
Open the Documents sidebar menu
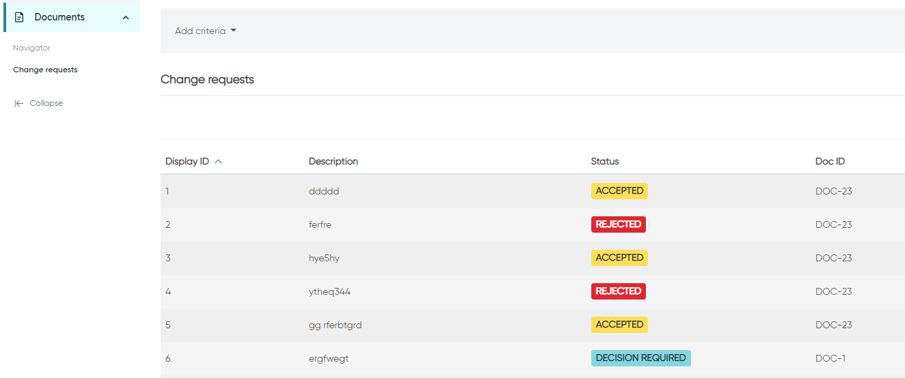[72, 17]
